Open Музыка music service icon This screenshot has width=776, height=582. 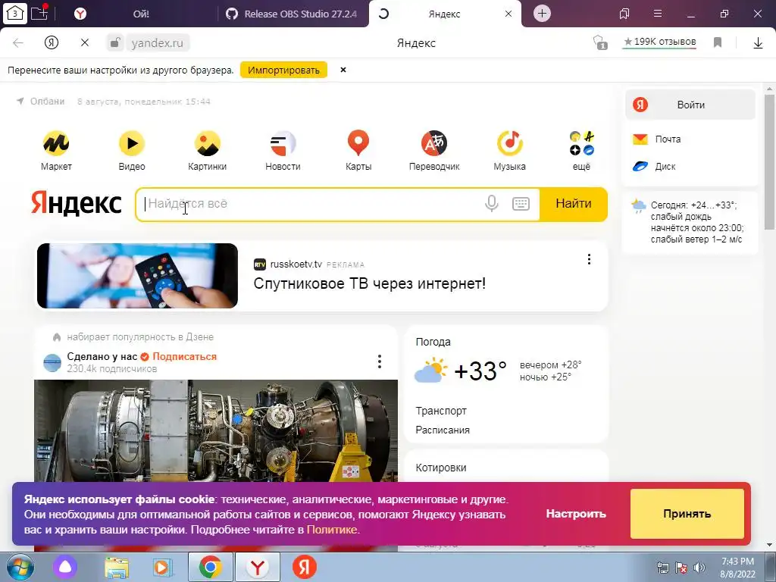point(510,151)
